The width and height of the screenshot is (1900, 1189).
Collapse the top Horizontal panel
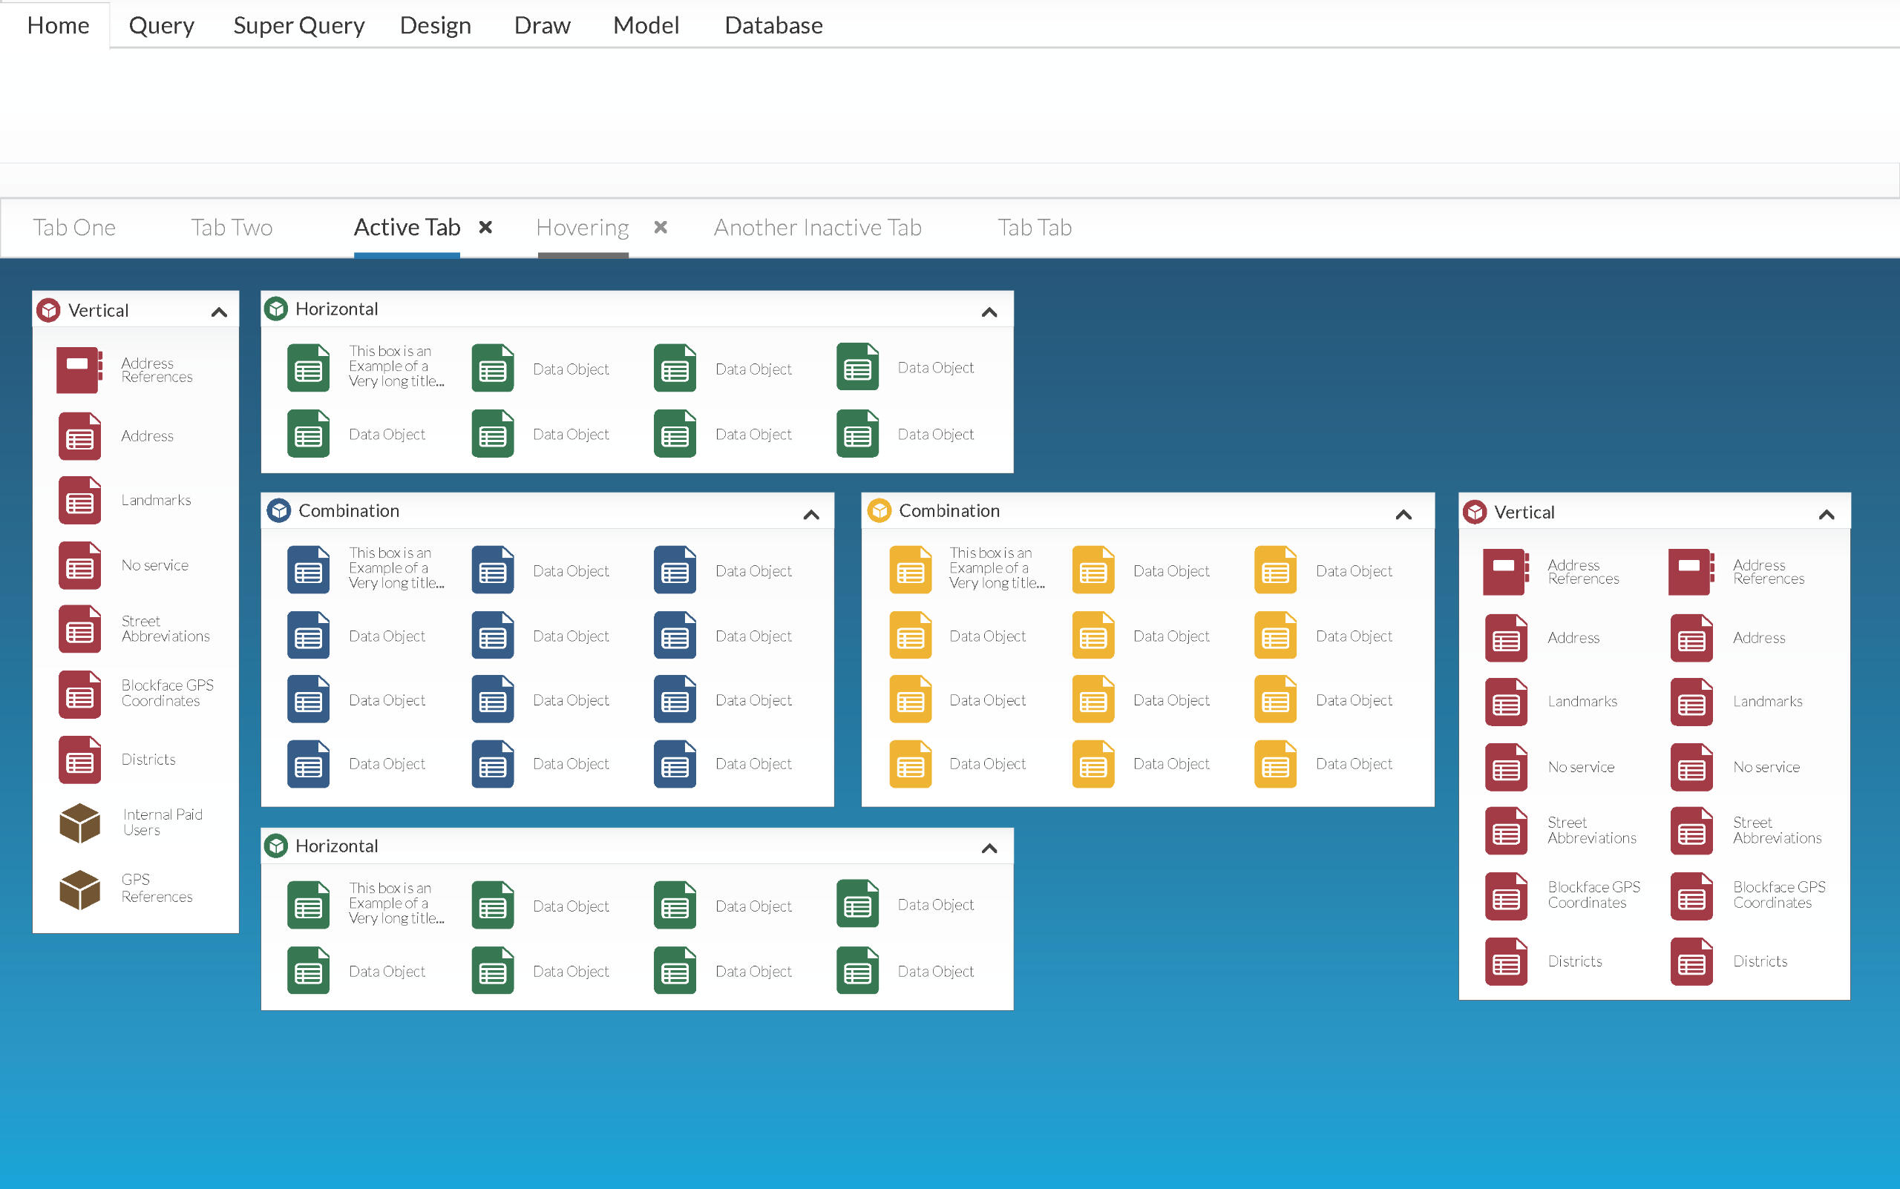pyautogui.click(x=990, y=312)
